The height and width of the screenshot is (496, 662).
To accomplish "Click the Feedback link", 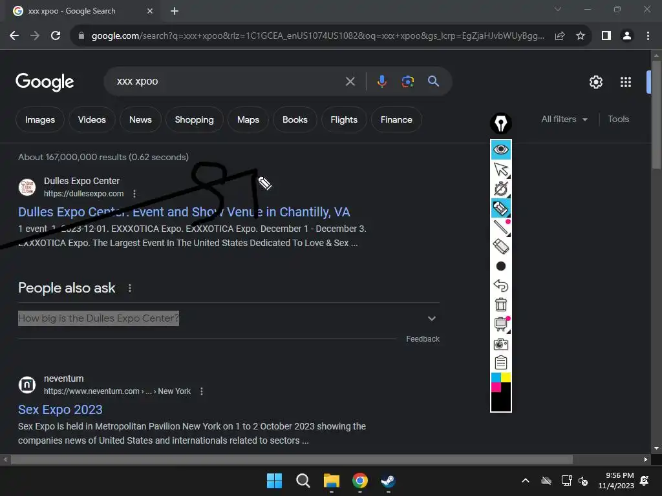I will [x=423, y=339].
